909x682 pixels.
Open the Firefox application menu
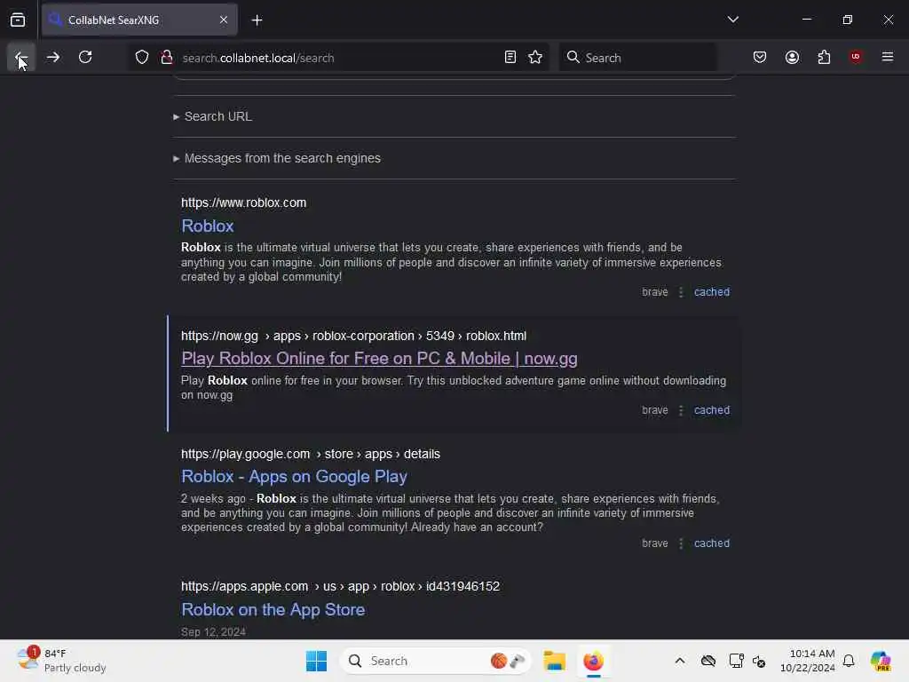pos(888,57)
